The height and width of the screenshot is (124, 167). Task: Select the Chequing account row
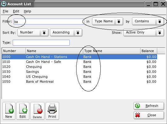tap(79, 67)
